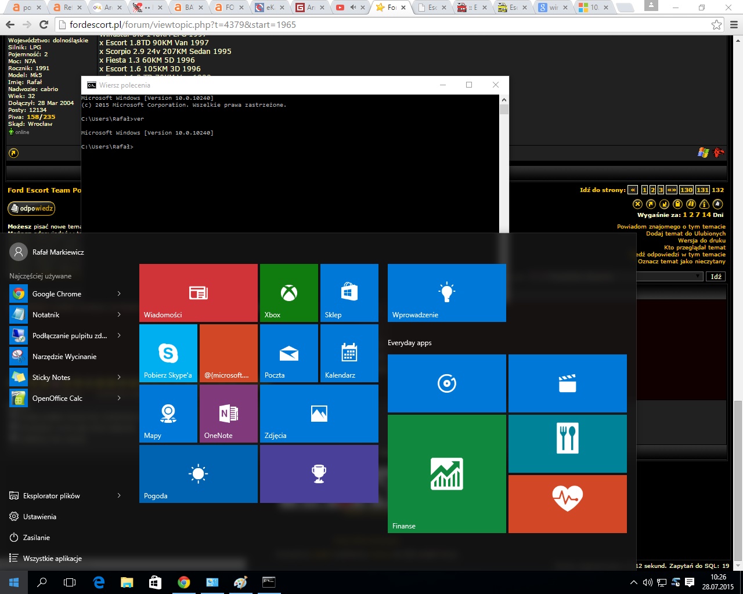Open the Kalendarz calendar tile
The image size is (743, 594).
(x=349, y=353)
